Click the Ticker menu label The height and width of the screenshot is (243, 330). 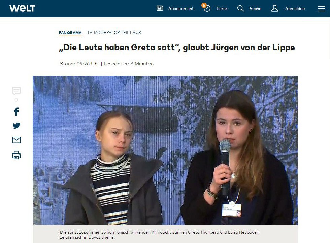222,9
